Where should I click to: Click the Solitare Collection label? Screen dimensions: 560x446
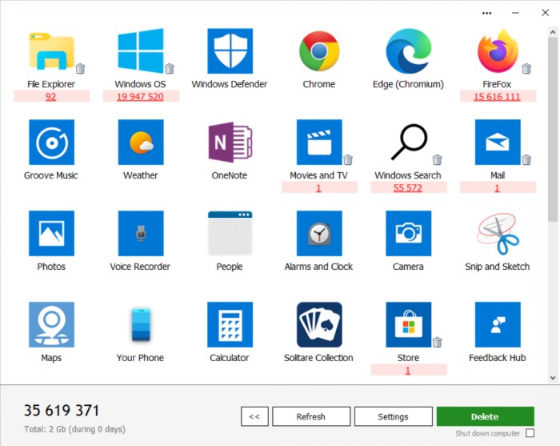click(x=318, y=358)
